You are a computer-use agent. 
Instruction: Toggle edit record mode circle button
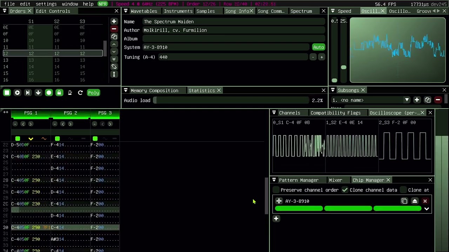pyautogui.click(x=49, y=93)
